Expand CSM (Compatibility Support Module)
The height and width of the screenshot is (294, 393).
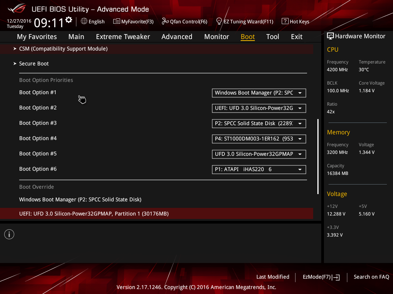pyautogui.click(x=157, y=49)
